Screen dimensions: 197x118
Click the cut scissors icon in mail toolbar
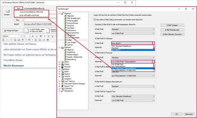7,40
